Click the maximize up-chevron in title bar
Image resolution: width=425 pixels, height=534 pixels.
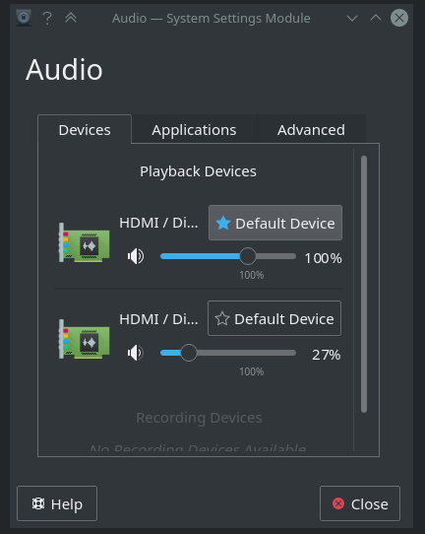376,18
